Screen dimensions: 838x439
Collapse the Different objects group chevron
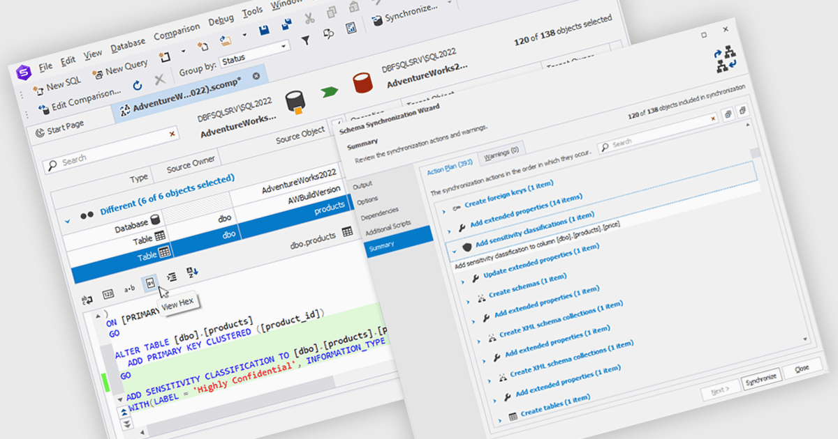[68, 220]
